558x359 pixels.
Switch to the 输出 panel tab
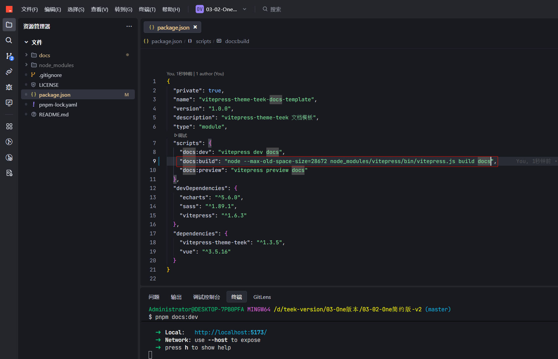[x=176, y=297]
